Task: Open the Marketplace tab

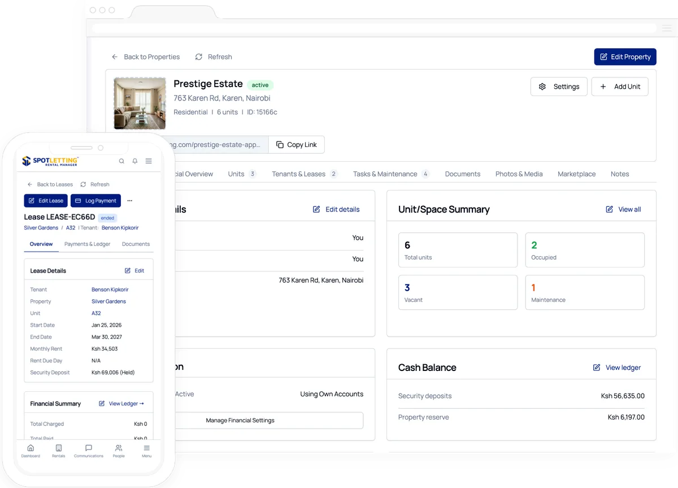Action: 576,174
